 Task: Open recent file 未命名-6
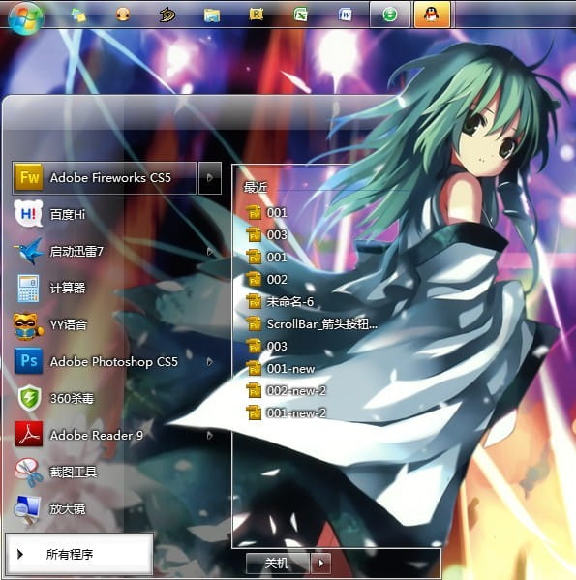click(280, 302)
